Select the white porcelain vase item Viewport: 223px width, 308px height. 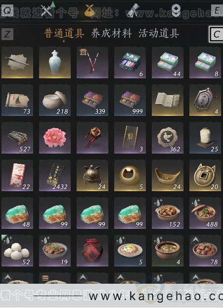click(x=55, y=62)
